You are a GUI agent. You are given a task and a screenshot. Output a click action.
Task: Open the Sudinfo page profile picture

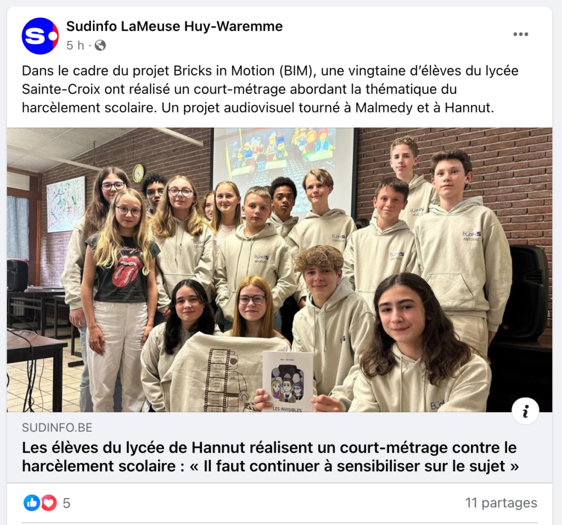click(40, 36)
